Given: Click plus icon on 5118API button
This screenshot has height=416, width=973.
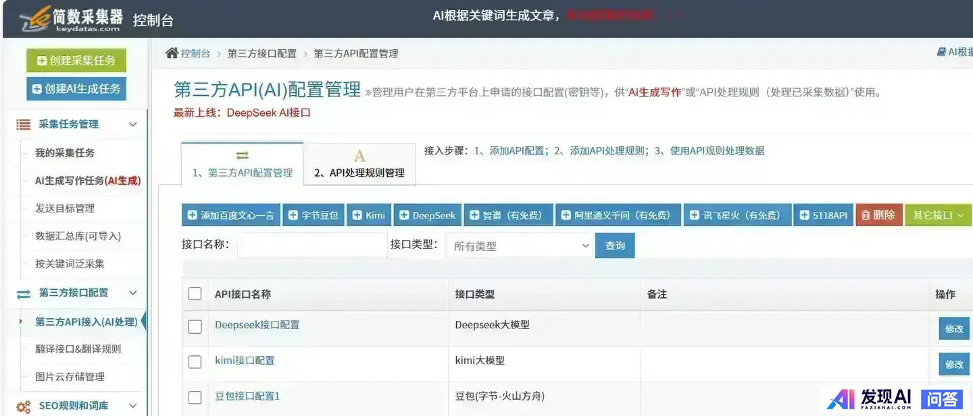Looking at the screenshot, I should pyautogui.click(x=804, y=215).
